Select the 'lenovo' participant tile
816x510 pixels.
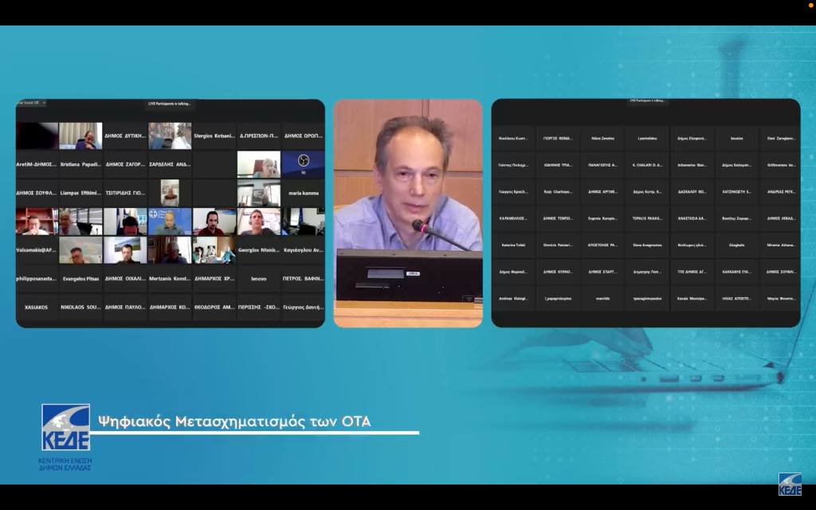(x=258, y=279)
